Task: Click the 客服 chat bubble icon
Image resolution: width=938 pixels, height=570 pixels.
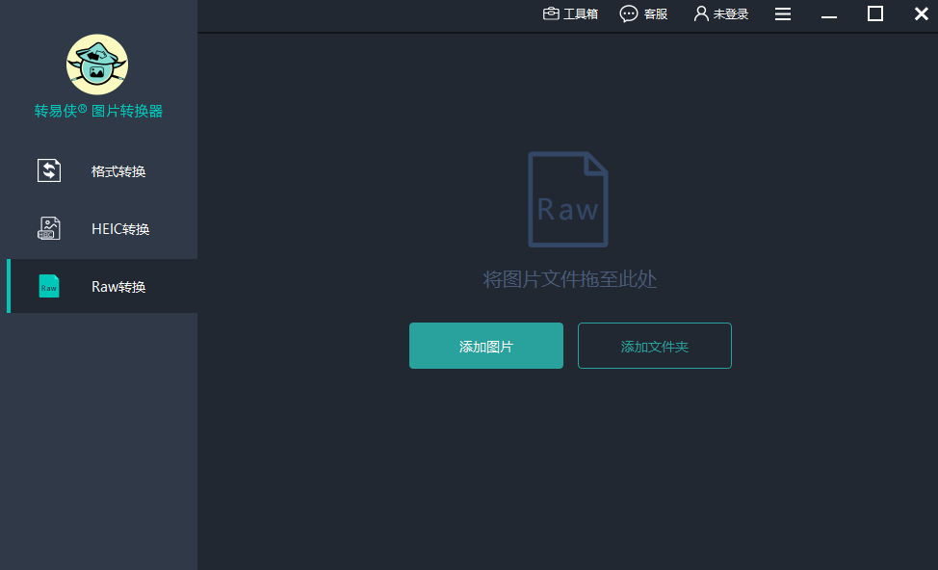Action: [x=629, y=13]
